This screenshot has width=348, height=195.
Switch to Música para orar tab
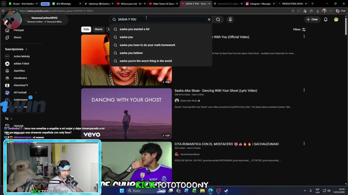[x=131, y=4]
